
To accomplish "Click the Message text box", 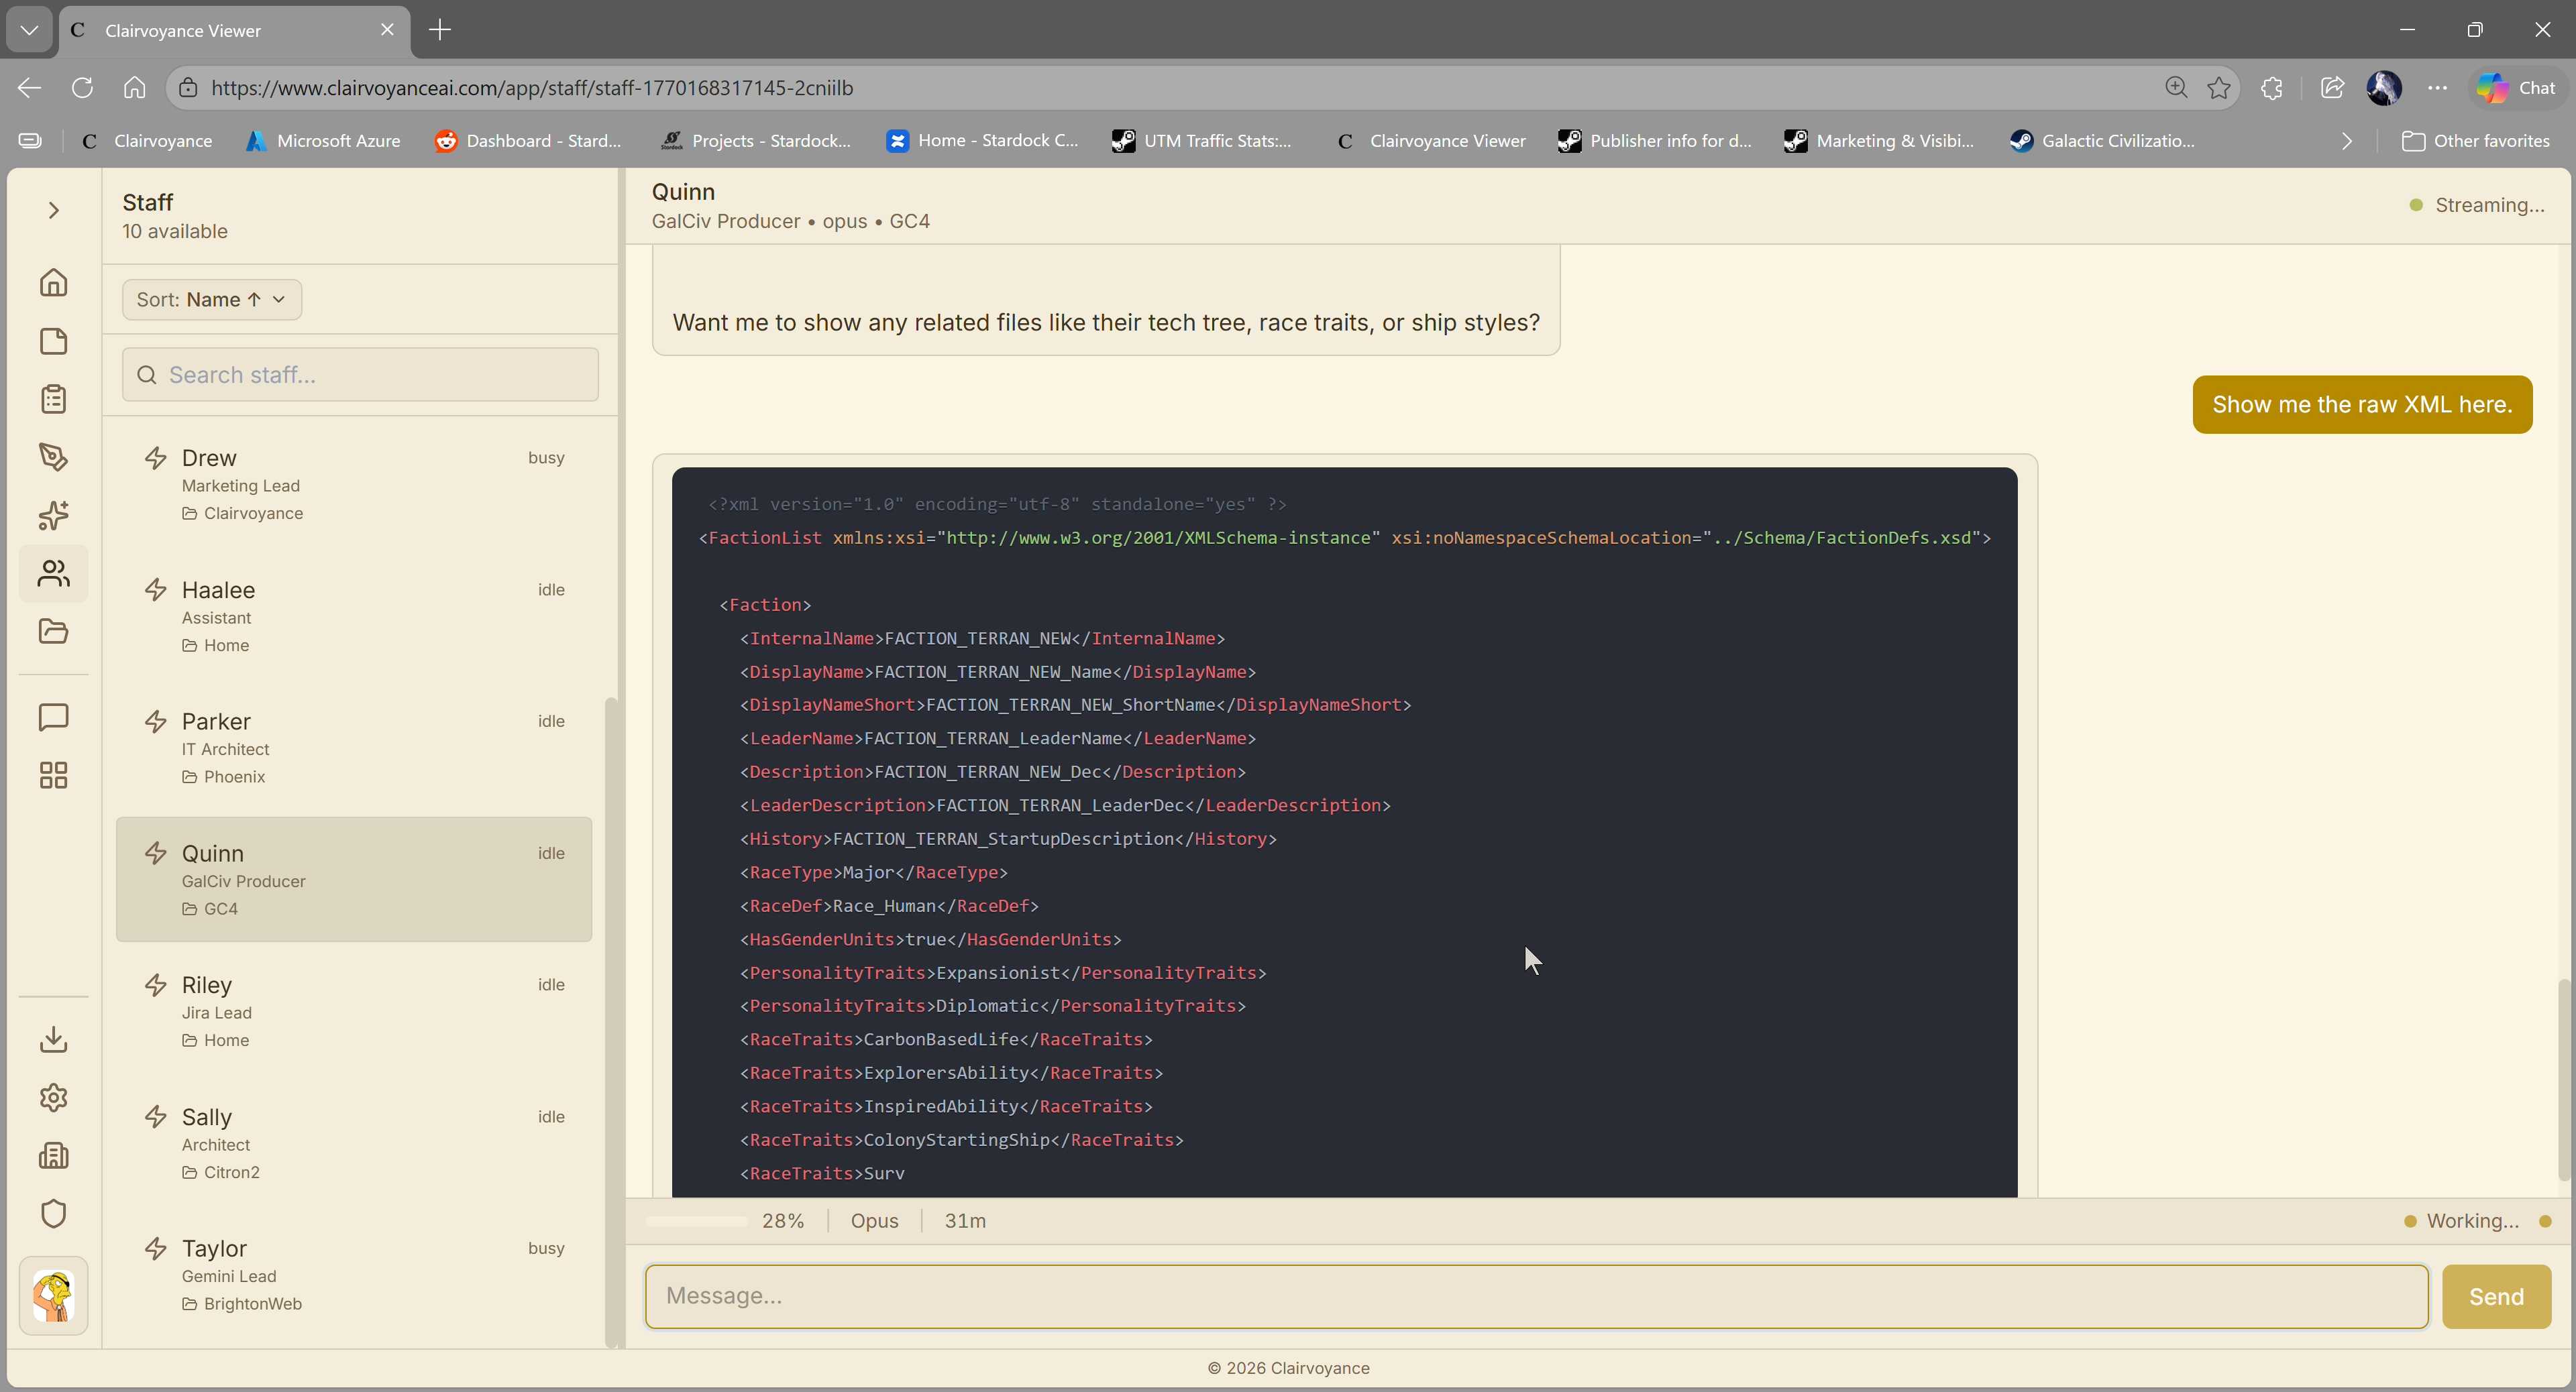I will pyautogui.click(x=1536, y=1297).
